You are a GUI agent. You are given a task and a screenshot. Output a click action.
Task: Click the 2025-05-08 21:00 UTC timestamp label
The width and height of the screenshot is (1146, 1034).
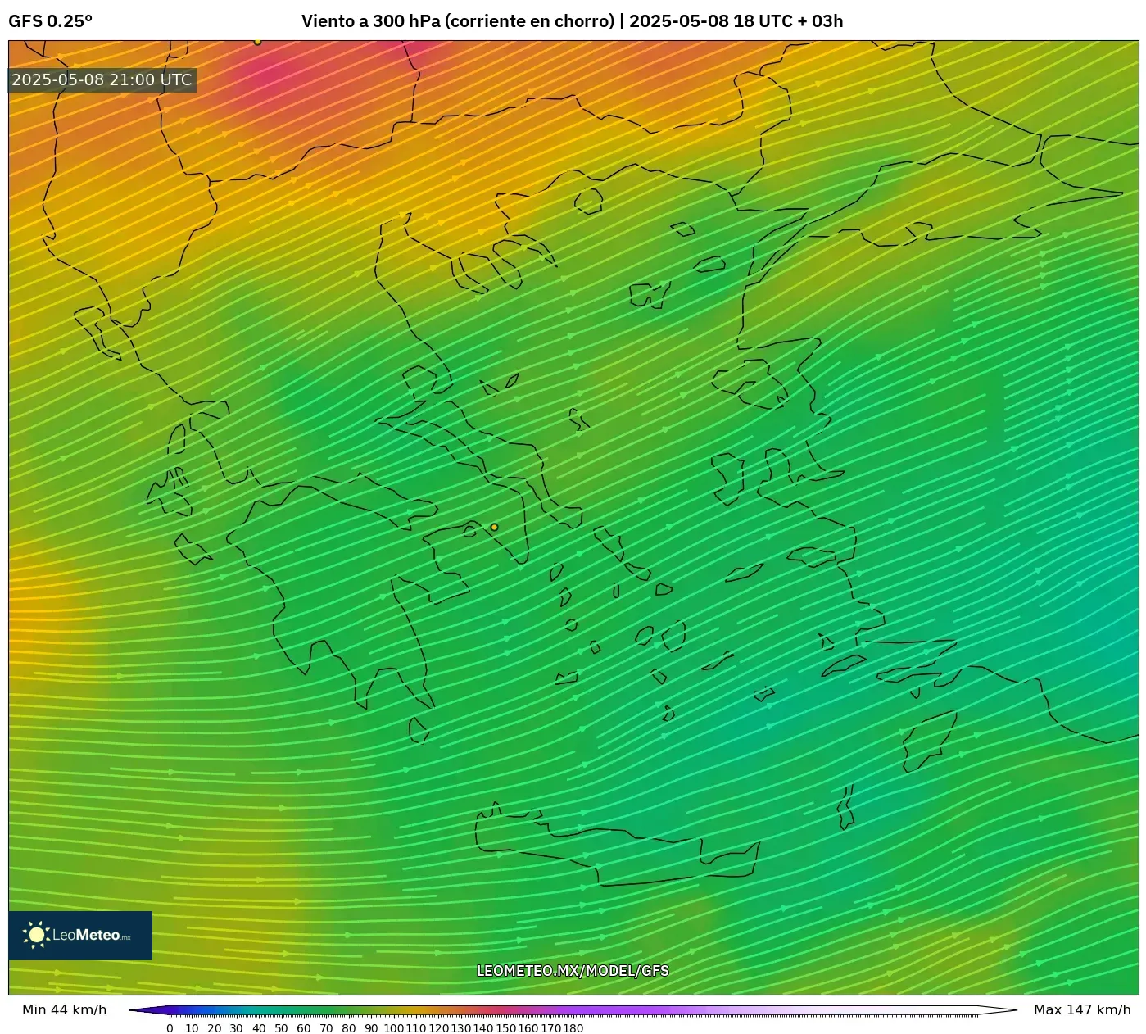102,79
